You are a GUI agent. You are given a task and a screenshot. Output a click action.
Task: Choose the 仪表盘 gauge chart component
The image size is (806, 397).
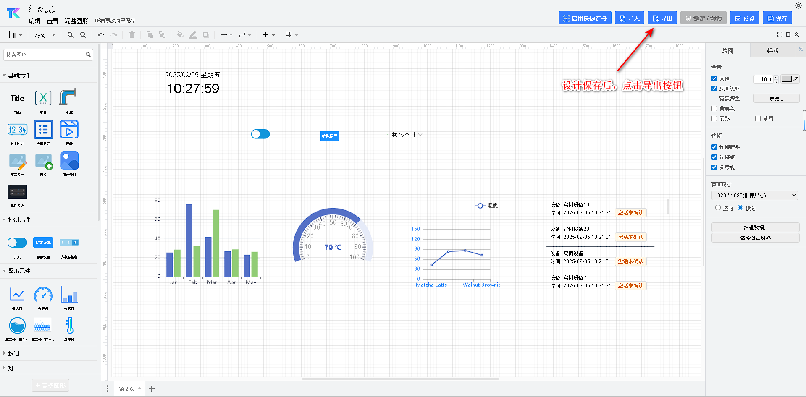[43, 295]
